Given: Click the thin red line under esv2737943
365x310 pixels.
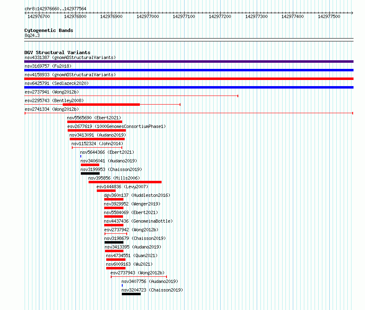Looking at the screenshot, I should [139, 277].
